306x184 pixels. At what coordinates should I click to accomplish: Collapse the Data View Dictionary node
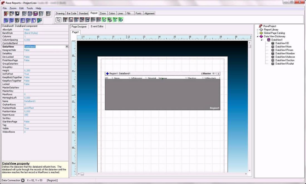click(258, 36)
